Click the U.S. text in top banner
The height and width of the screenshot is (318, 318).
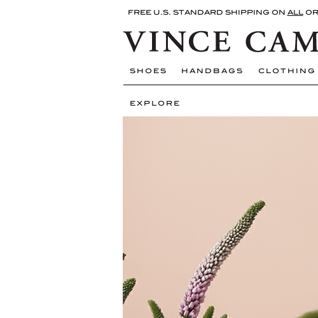(x=162, y=13)
